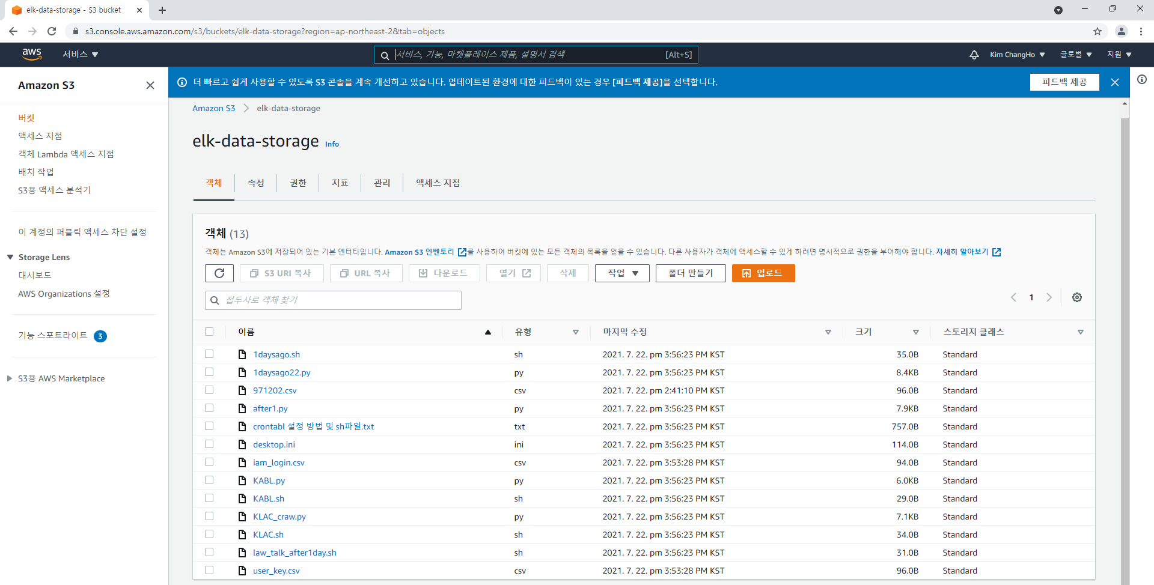
Task: Collapse the Storage Lens section
Action: point(10,257)
